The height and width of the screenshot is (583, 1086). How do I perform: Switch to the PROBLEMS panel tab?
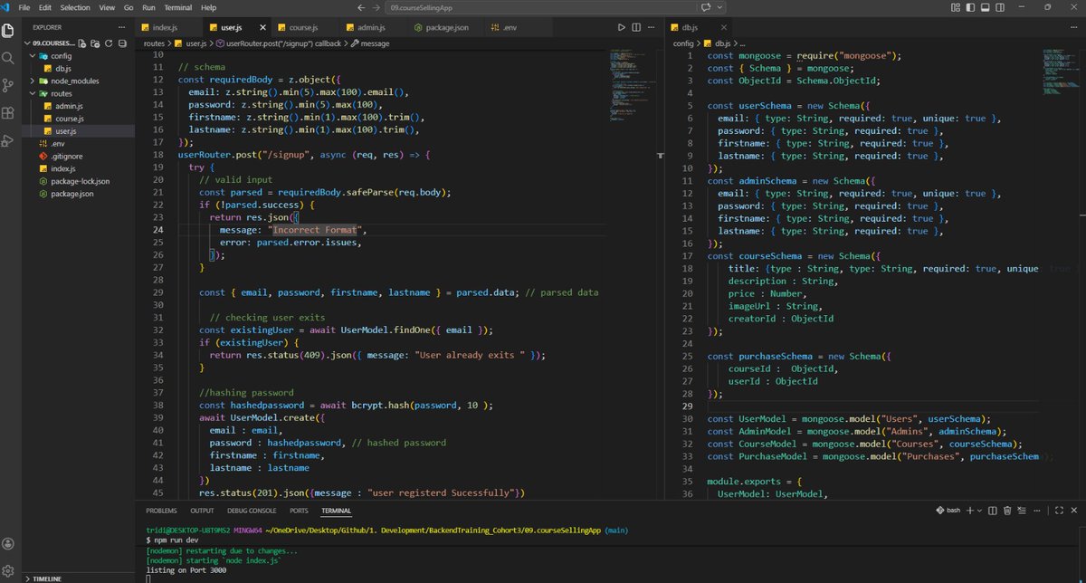click(161, 510)
